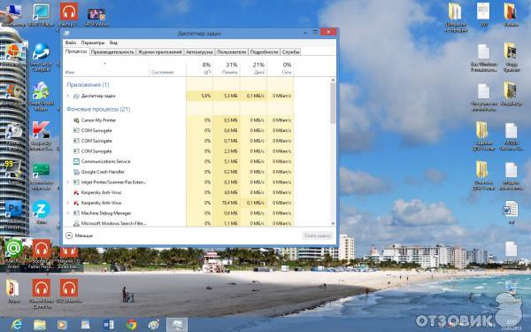Click Kaspersky Anti-Virus icon in 4,6 МБ row
This screenshot has width=531, height=332.
[76, 192]
